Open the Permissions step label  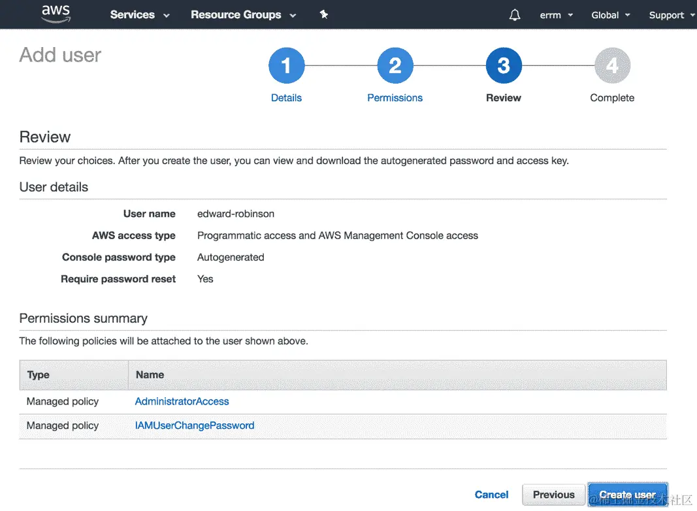pyautogui.click(x=395, y=98)
